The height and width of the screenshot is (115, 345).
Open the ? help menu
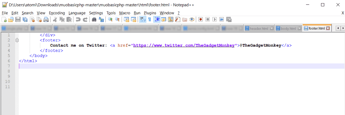179,13
